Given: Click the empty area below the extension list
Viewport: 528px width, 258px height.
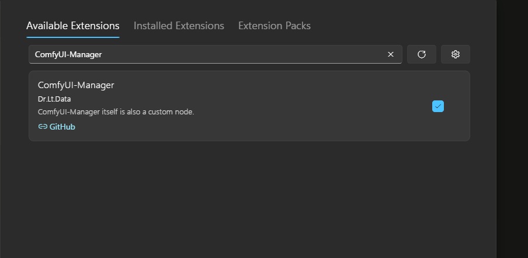Looking at the screenshot, I should point(249,198).
